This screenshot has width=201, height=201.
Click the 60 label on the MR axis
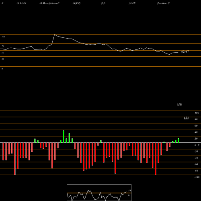[196, 126]
